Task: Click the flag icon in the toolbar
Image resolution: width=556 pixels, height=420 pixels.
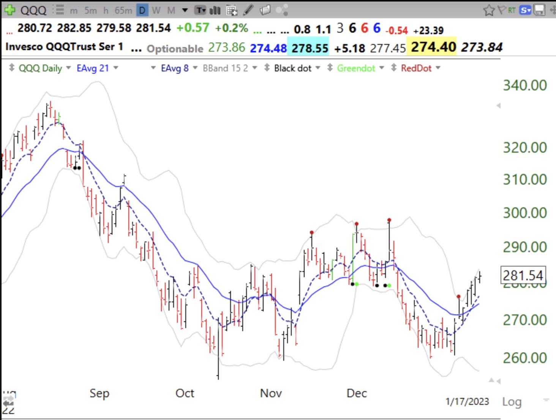Action: click(x=502, y=10)
